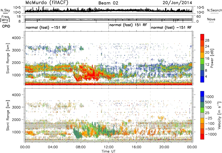
Task: Click the 04:00 time tick label
Action: point(53,147)
